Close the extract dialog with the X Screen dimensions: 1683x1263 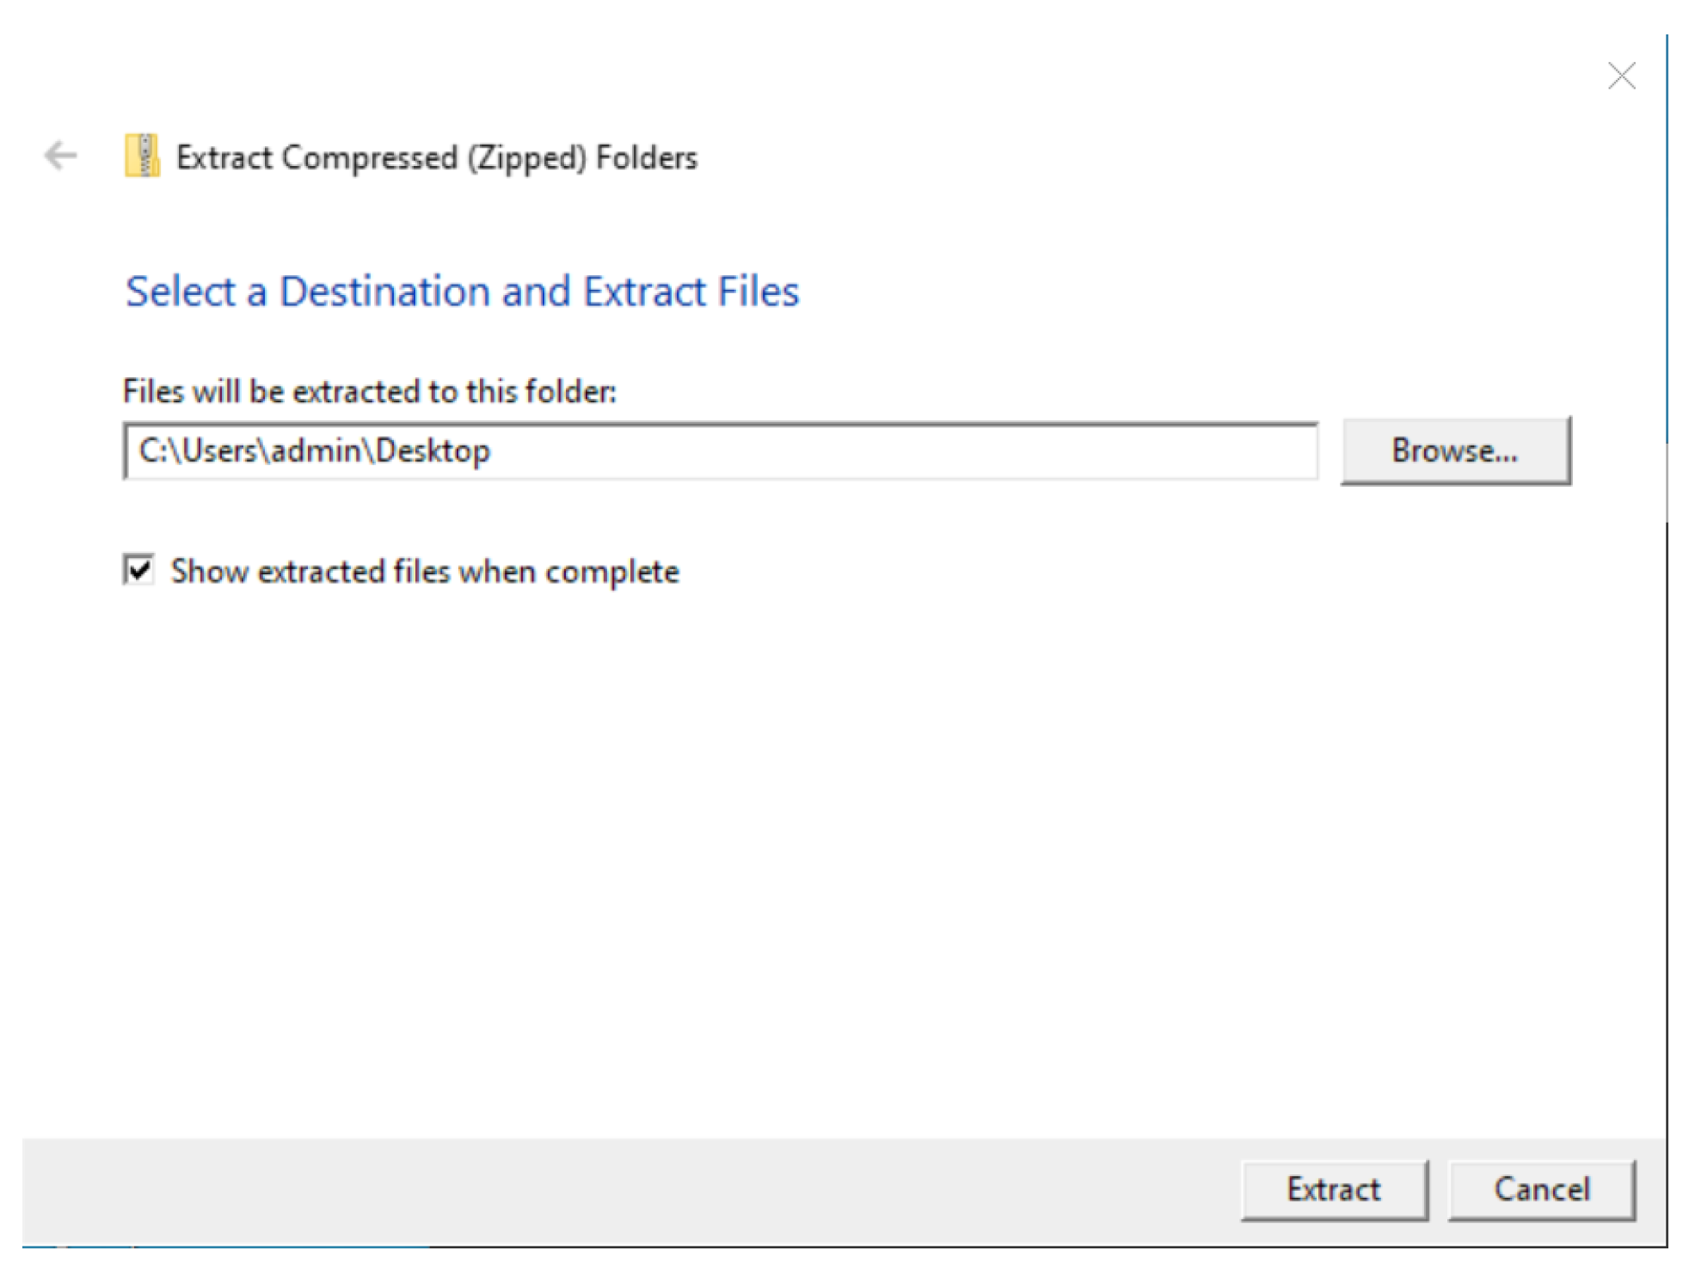coord(1620,77)
